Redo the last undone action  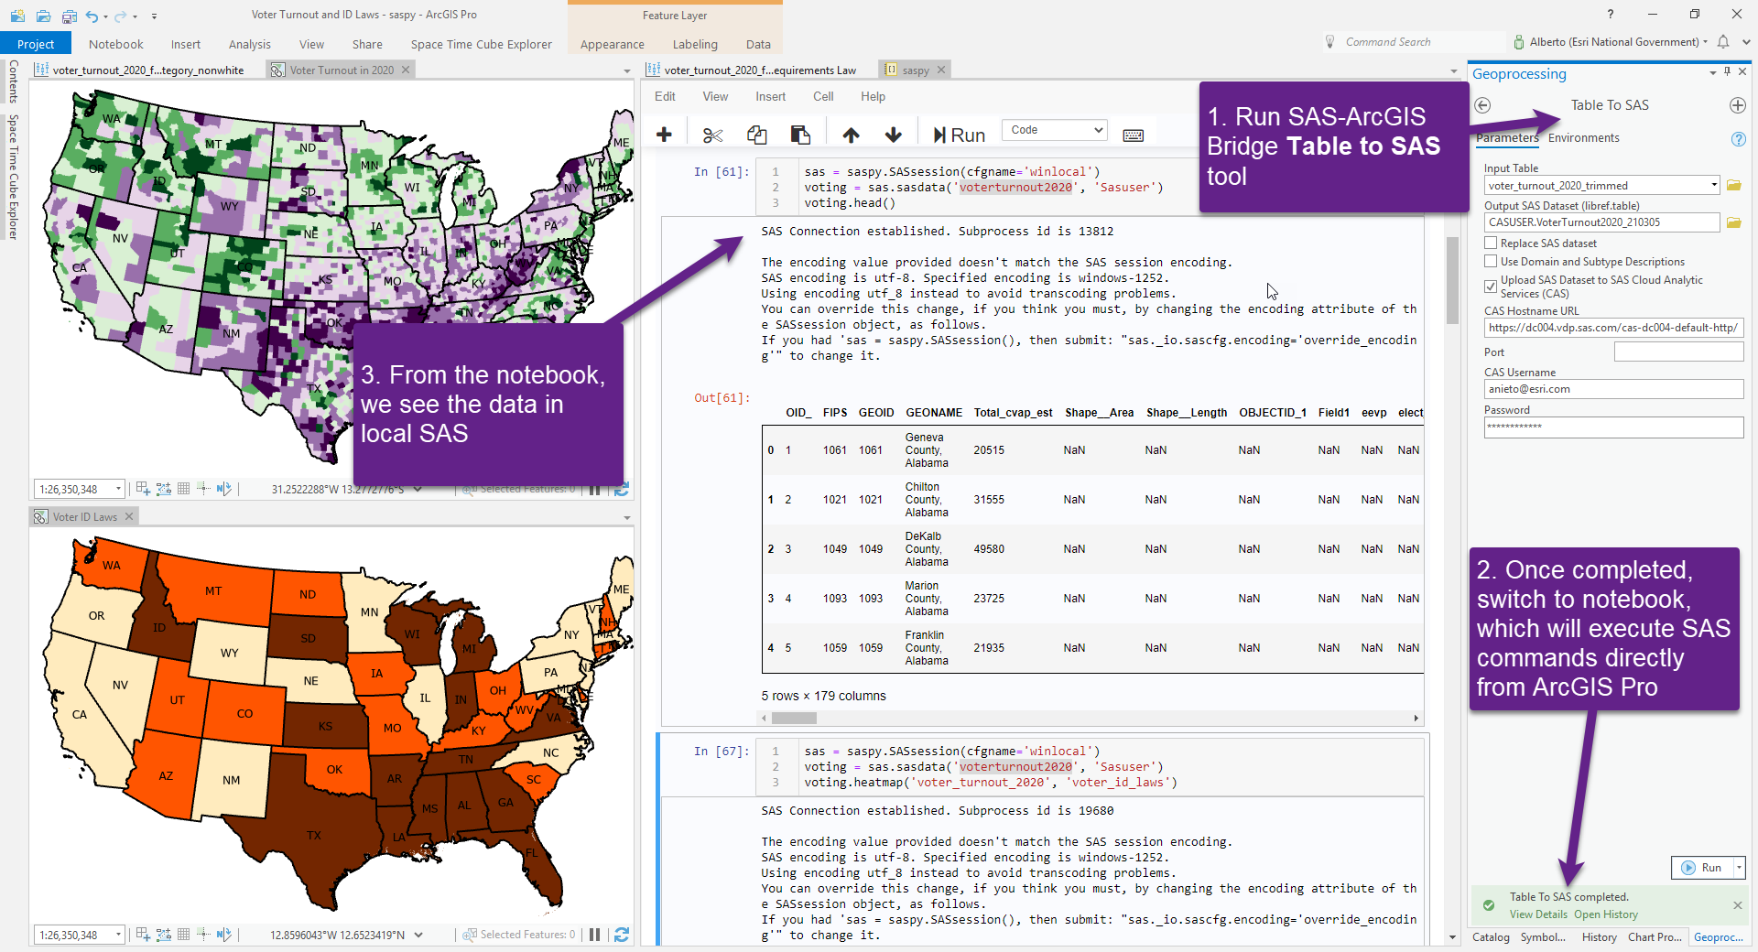pos(120,16)
